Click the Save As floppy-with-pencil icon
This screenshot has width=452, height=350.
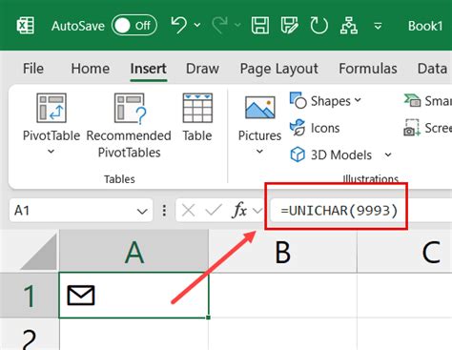tap(289, 26)
